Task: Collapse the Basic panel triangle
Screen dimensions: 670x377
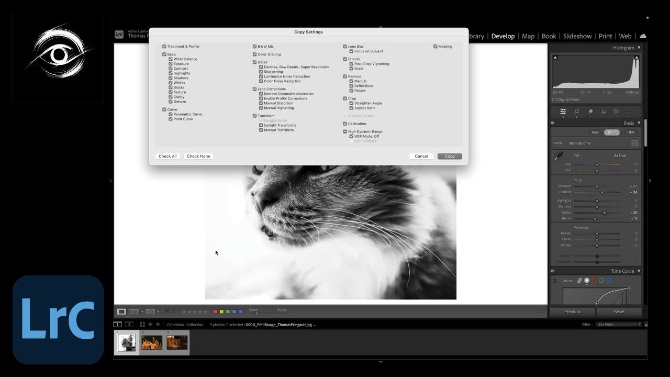Action: click(639, 123)
